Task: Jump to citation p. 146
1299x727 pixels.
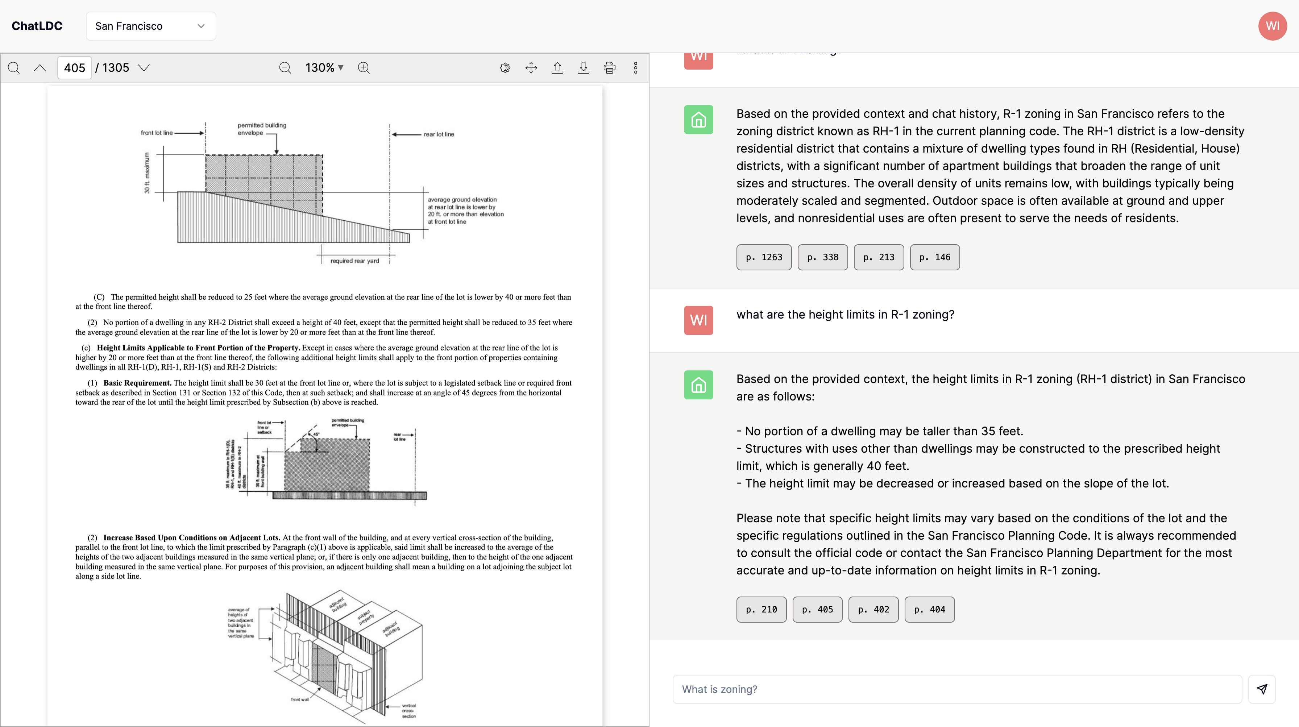Action: [935, 257]
